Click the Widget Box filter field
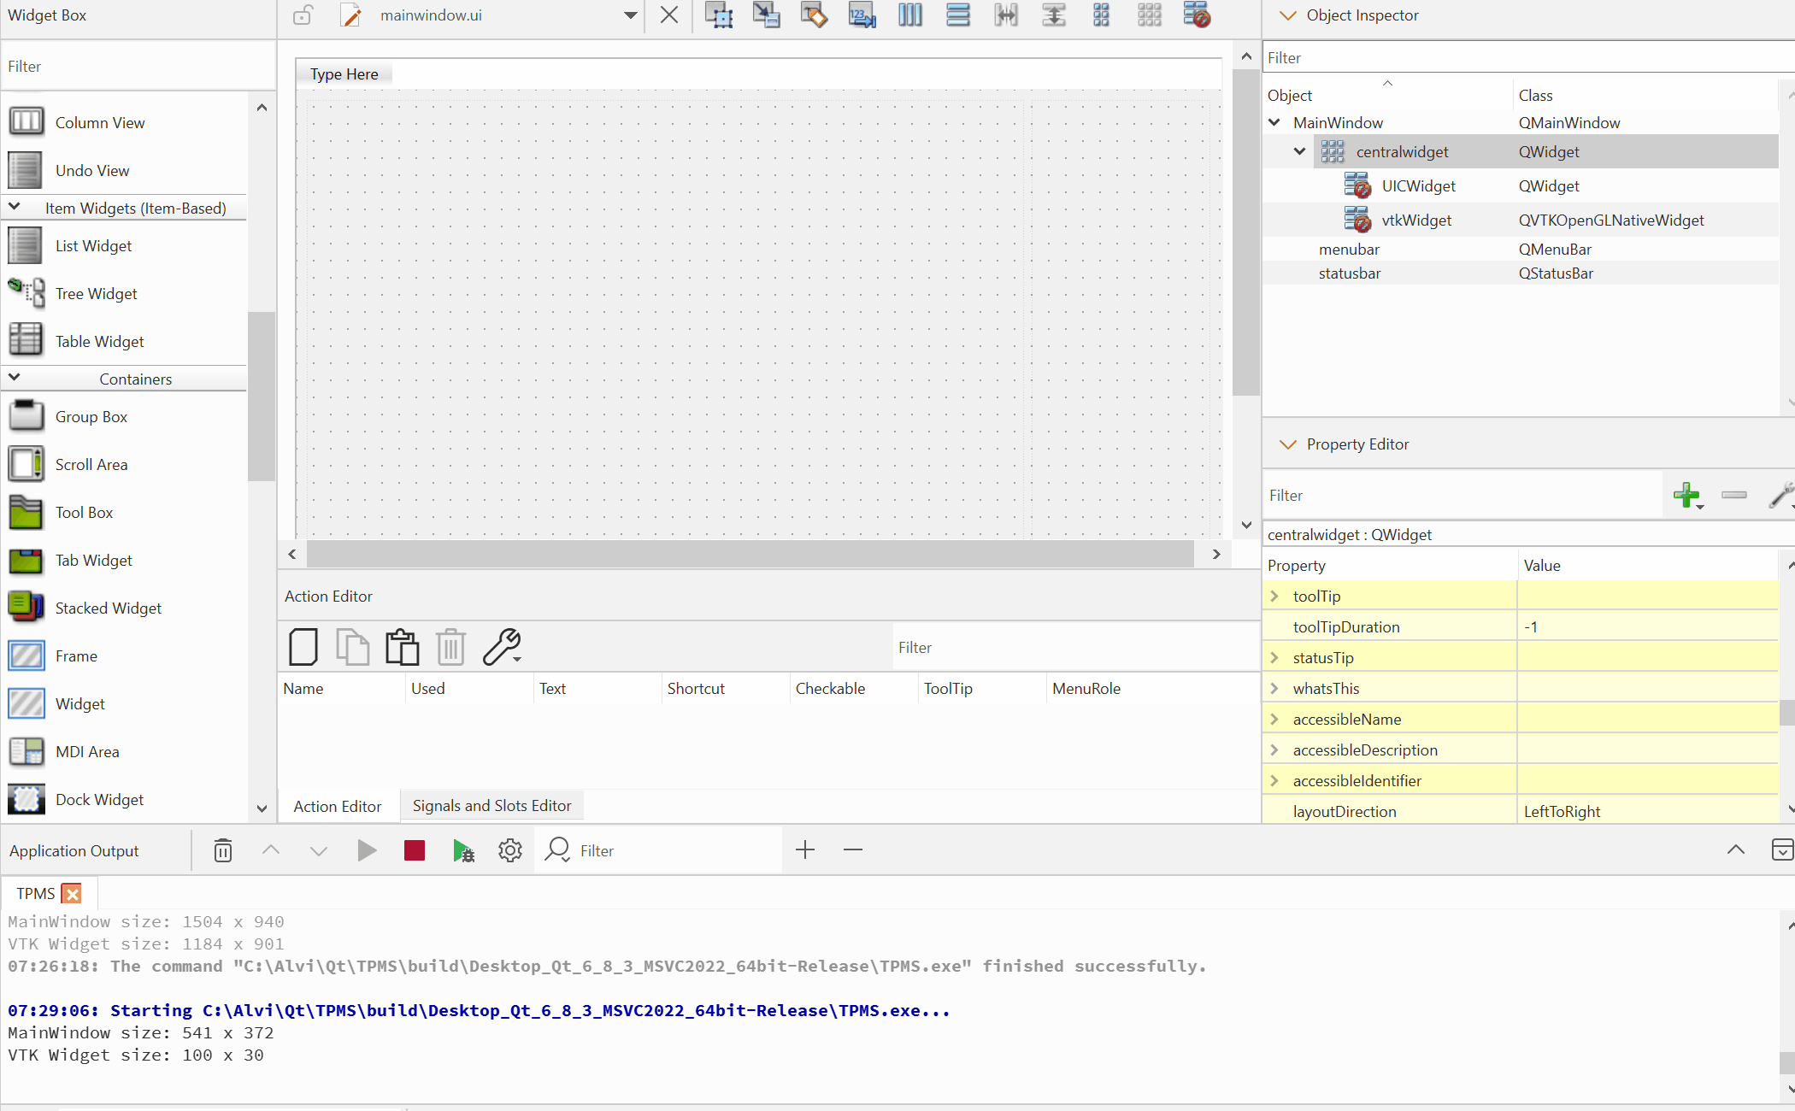This screenshot has width=1795, height=1111. pos(137,67)
